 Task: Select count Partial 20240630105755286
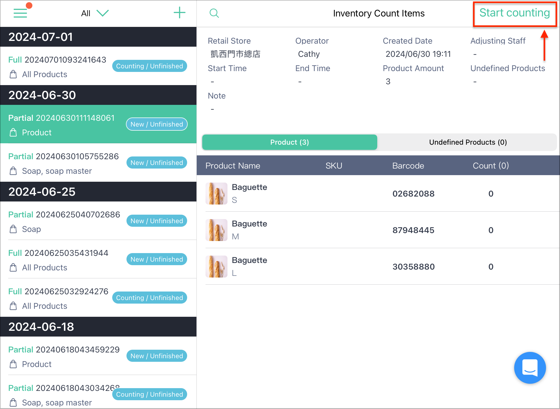click(98, 163)
